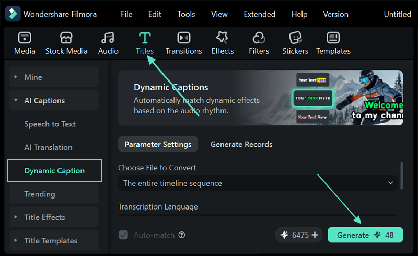This screenshot has height=256, width=418.
Task: Switch to the Generate Records tab
Action: pyautogui.click(x=241, y=144)
